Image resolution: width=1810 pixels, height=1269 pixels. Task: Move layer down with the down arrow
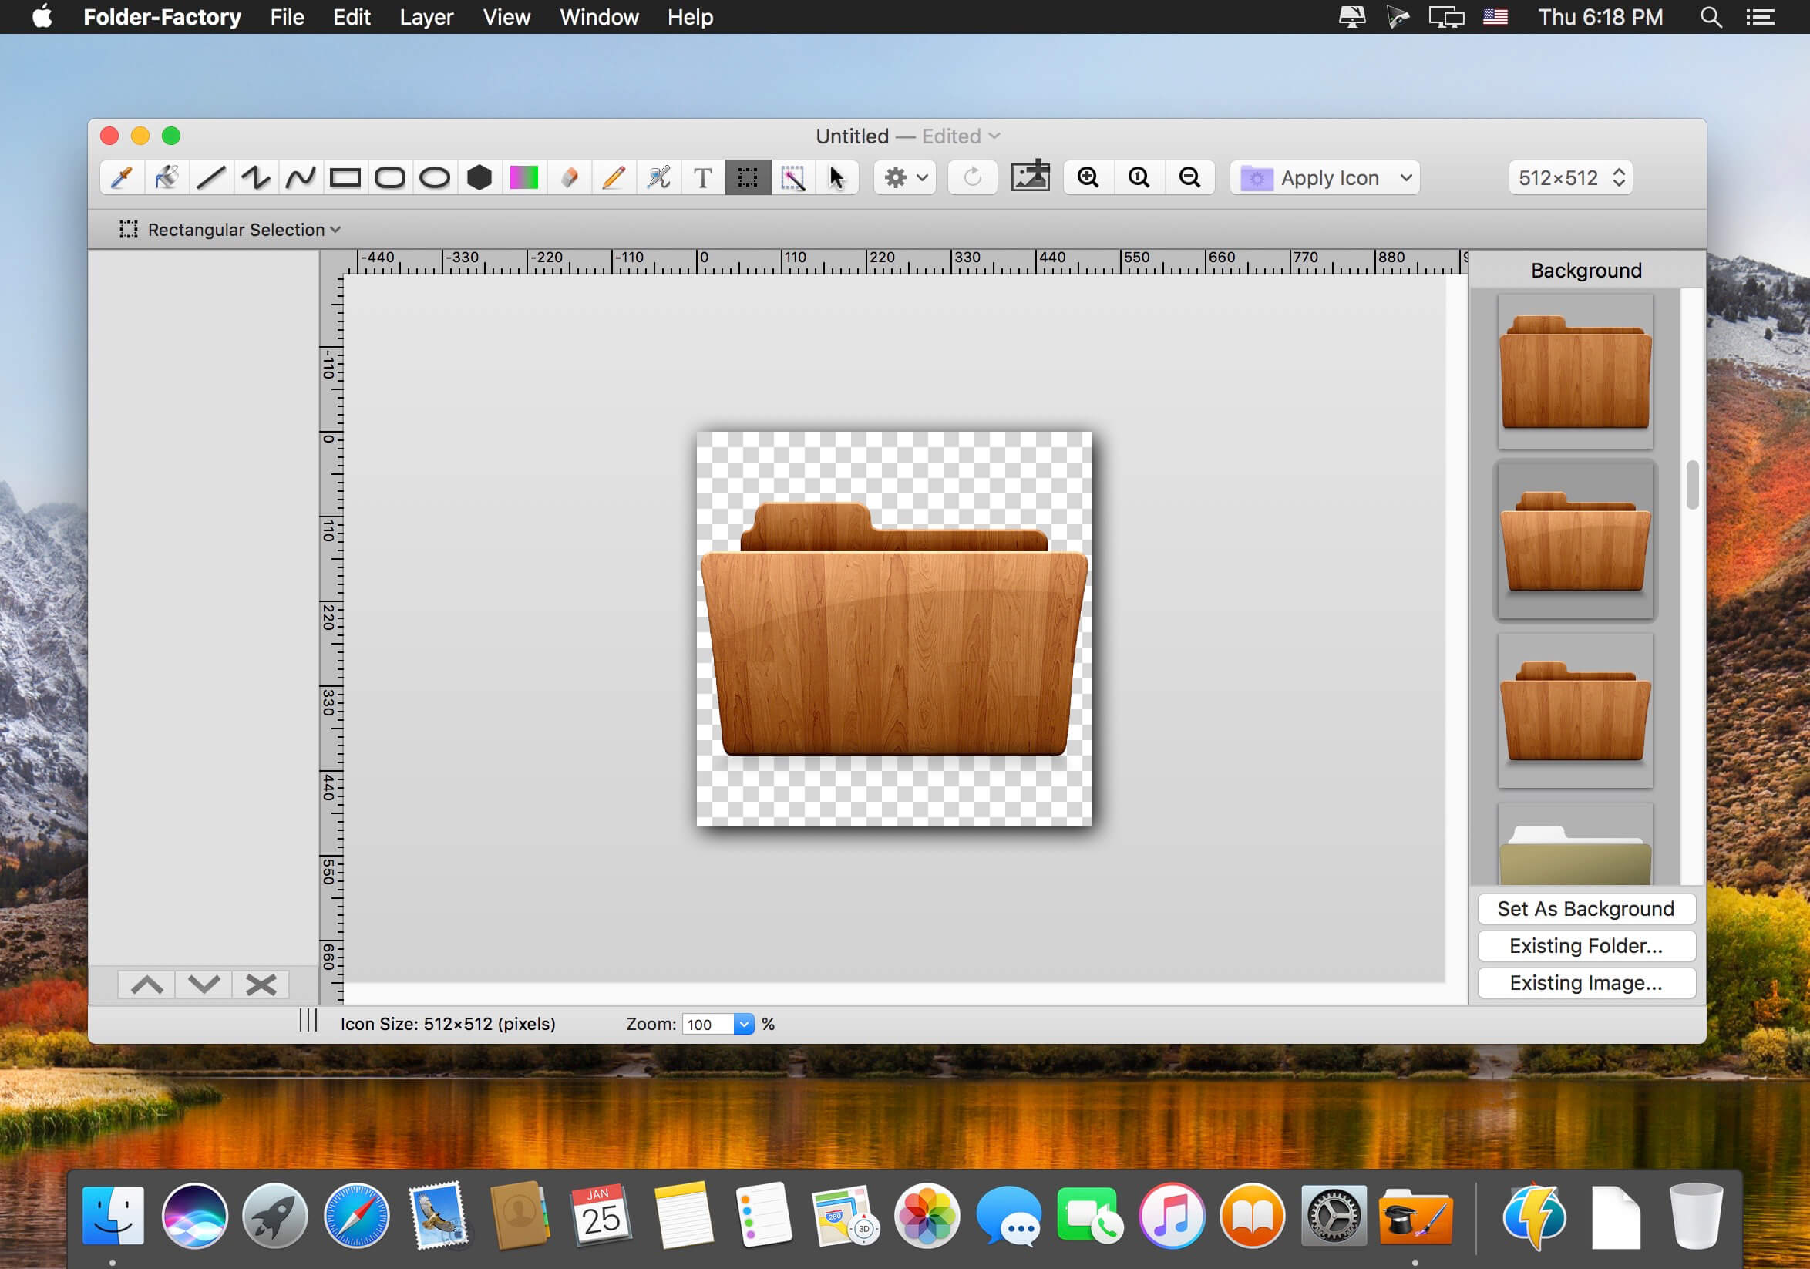click(x=204, y=985)
